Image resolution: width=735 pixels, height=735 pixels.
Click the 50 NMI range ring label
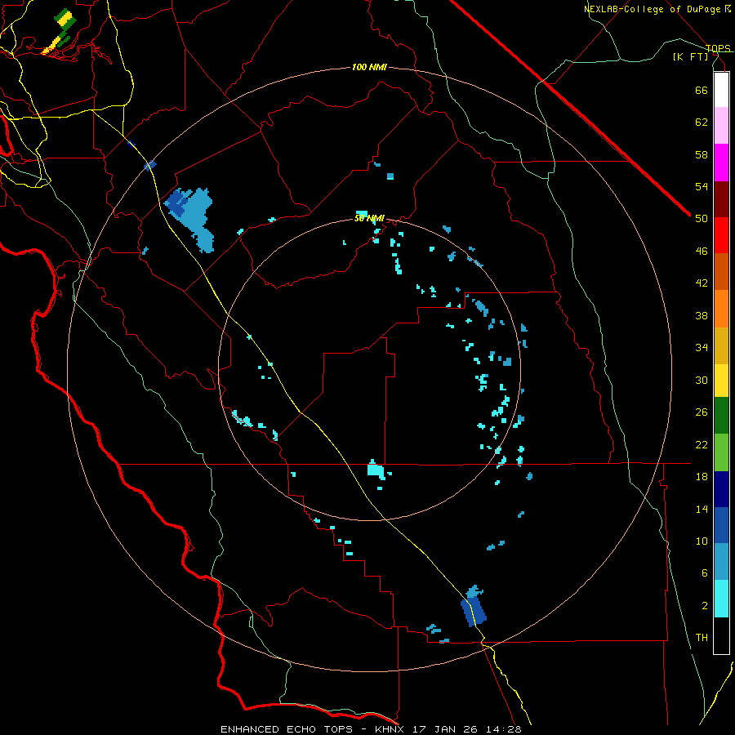pyautogui.click(x=369, y=218)
